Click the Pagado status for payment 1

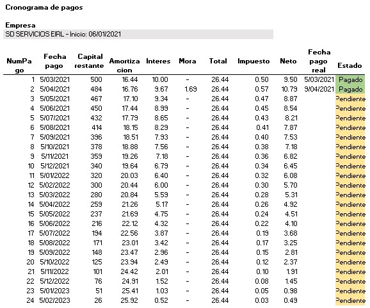tap(350, 79)
